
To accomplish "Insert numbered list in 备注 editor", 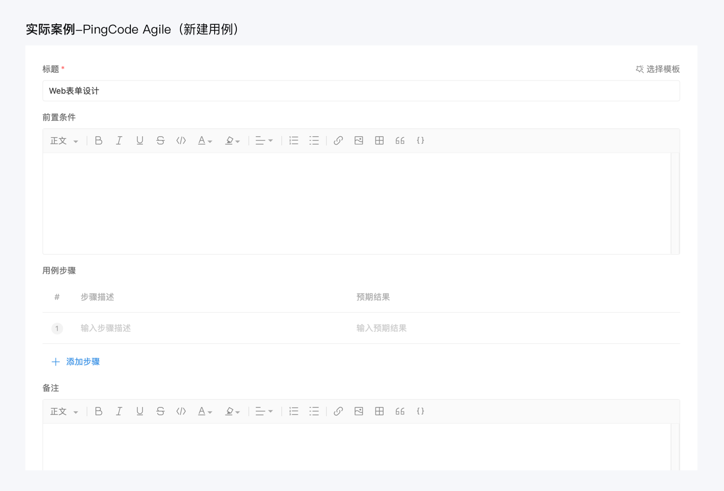I will click(x=294, y=411).
